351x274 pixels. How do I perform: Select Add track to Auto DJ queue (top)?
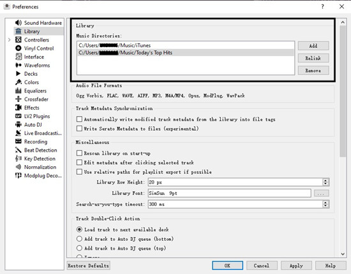[x=79, y=249]
